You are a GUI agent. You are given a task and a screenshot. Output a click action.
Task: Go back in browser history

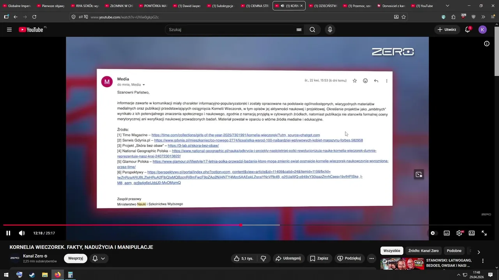[16, 17]
